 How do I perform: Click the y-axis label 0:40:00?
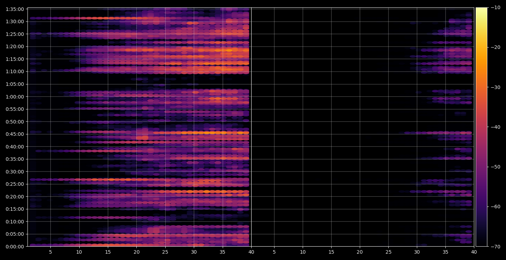coord(15,147)
